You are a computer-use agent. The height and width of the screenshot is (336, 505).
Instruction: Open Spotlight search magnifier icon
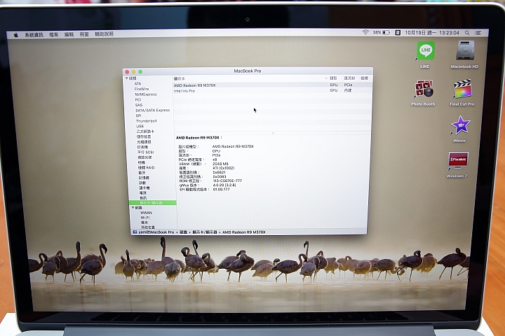click(467, 33)
